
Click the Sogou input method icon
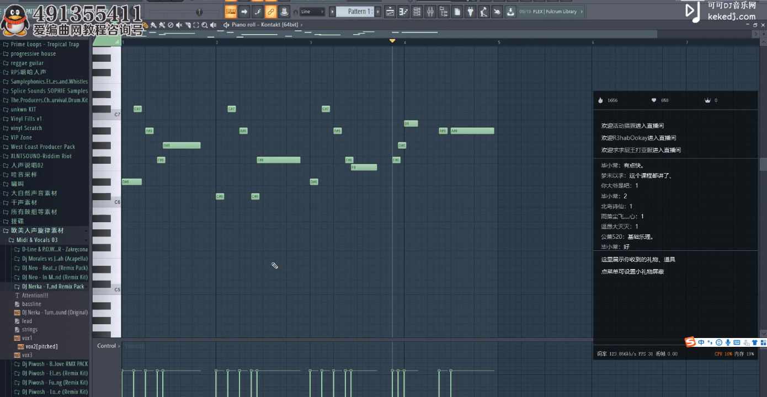pos(690,342)
